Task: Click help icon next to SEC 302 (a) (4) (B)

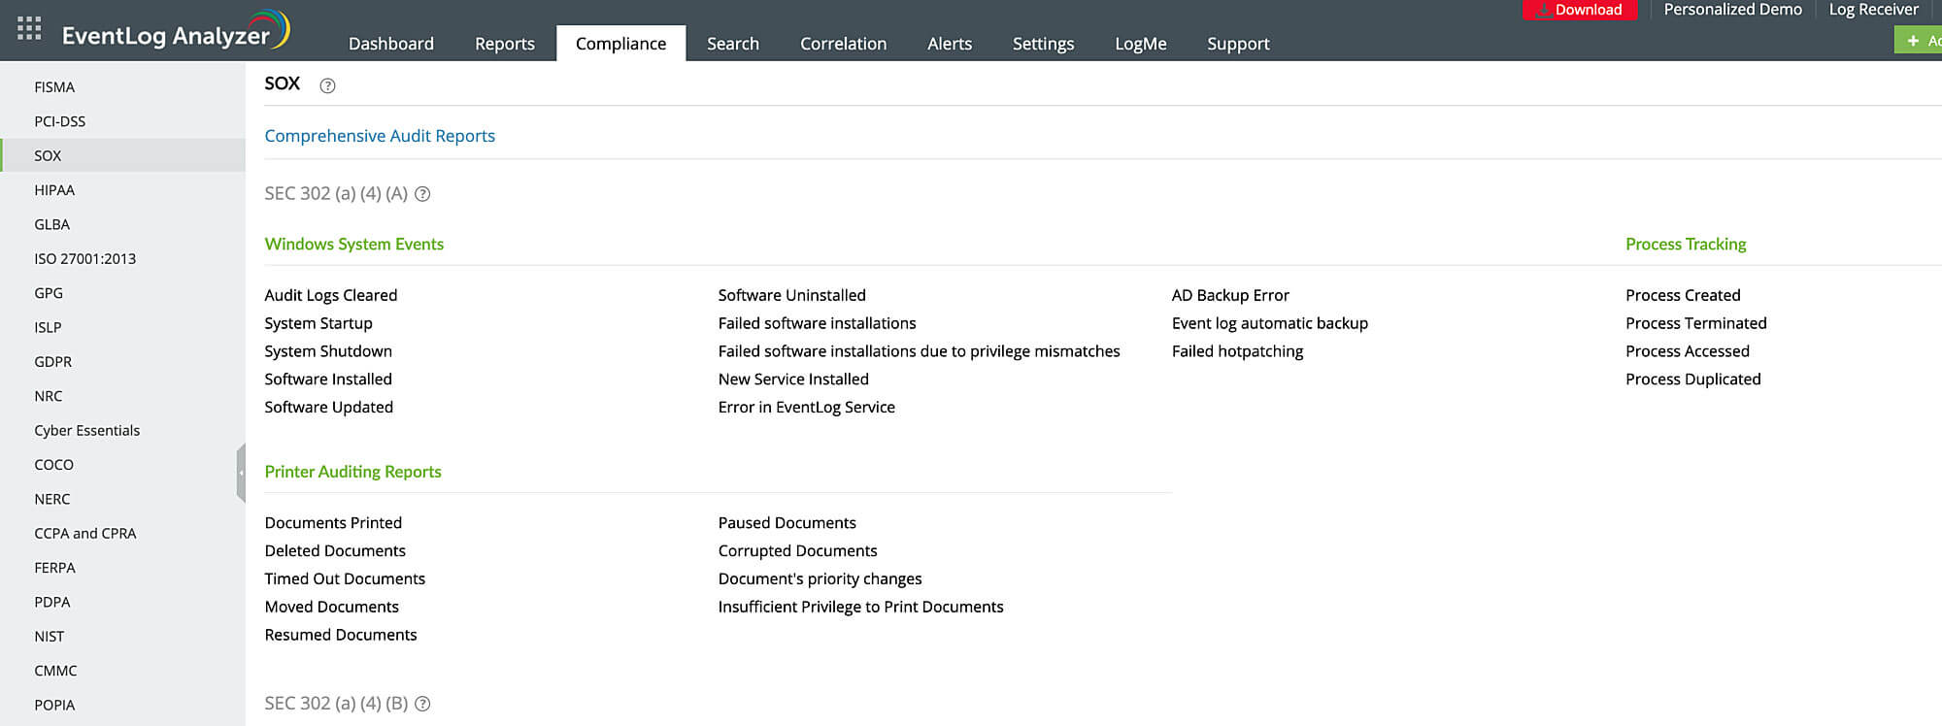Action: 422,704
